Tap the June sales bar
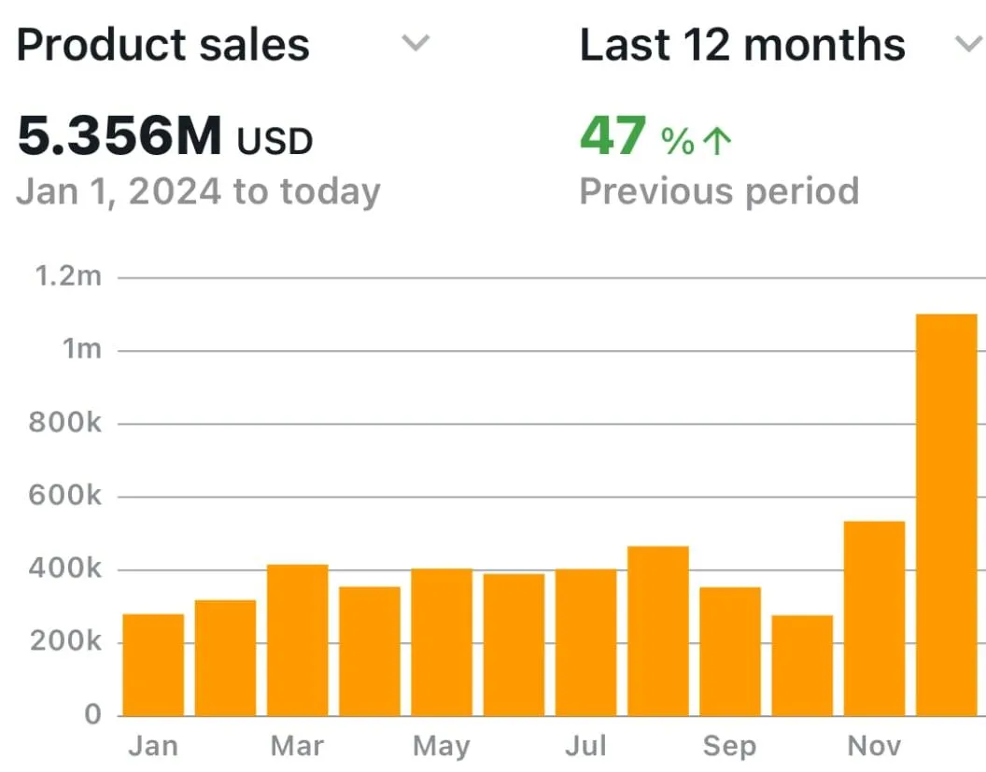The width and height of the screenshot is (986, 772). pyautogui.click(x=514, y=644)
